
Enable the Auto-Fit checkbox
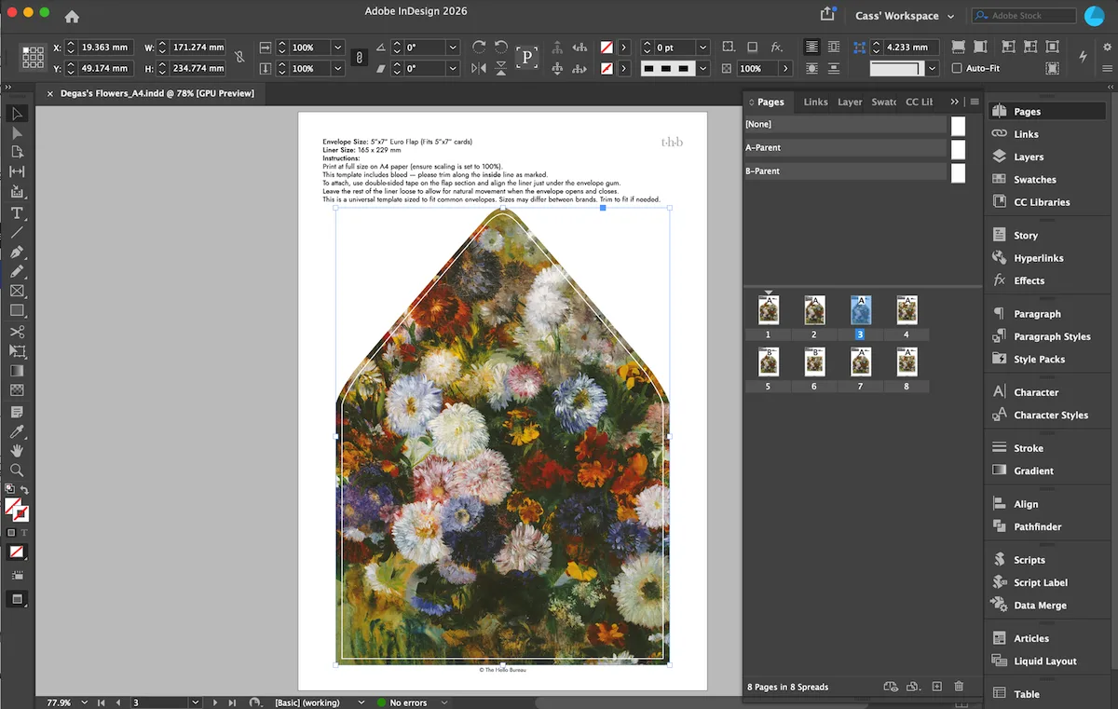(957, 68)
